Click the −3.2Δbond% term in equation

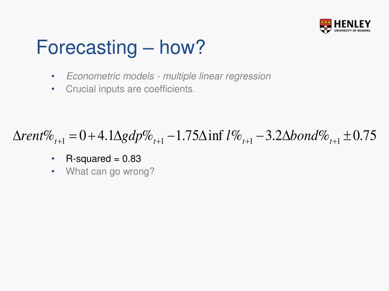pyautogui.click(x=298, y=136)
